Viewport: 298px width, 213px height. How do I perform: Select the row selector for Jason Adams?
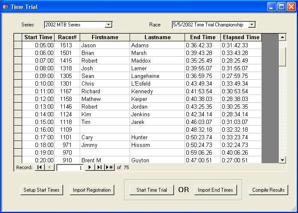click(x=17, y=45)
